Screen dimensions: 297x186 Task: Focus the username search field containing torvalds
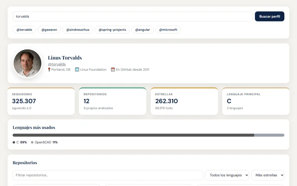pyautogui.click(x=133, y=16)
